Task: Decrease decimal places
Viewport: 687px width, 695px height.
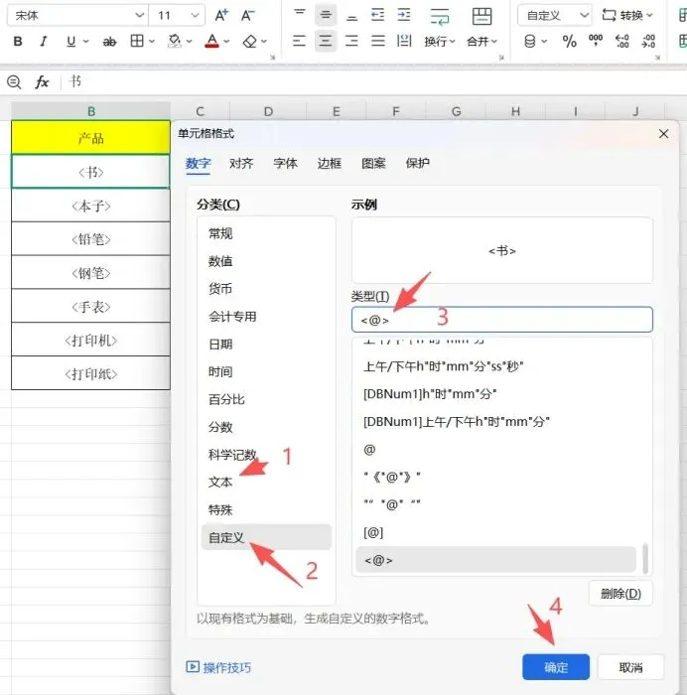Action: click(648, 42)
